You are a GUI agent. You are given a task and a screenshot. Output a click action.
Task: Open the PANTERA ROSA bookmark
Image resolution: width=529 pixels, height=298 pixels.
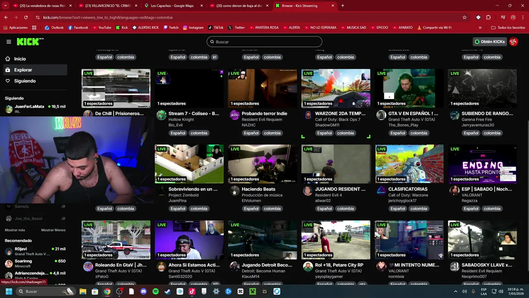[264, 28]
